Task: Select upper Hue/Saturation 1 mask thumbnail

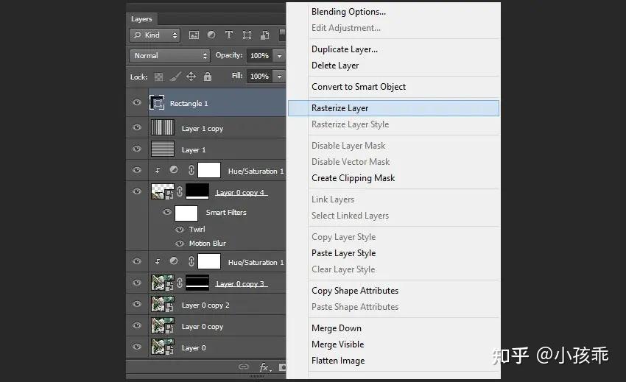Action: pos(209,170)
